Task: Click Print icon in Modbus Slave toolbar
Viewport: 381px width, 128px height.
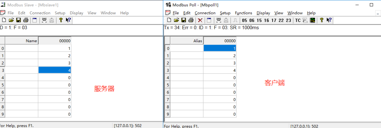Action: tap(26, 20)
